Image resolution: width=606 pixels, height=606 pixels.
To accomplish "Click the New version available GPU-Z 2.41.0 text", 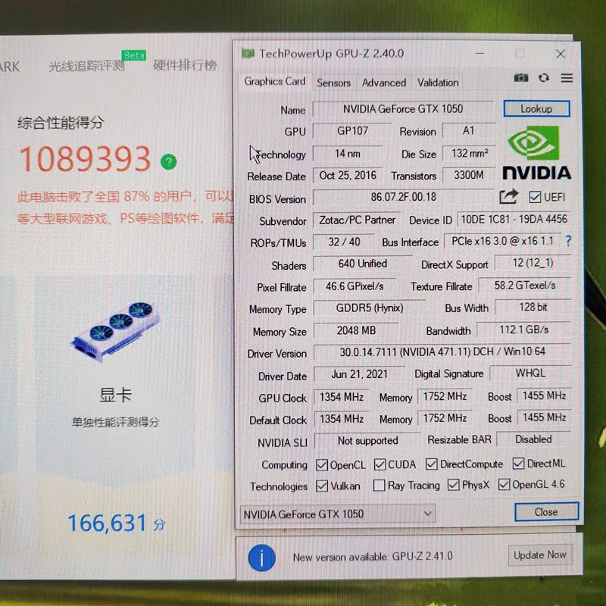I will click(373, 557).
